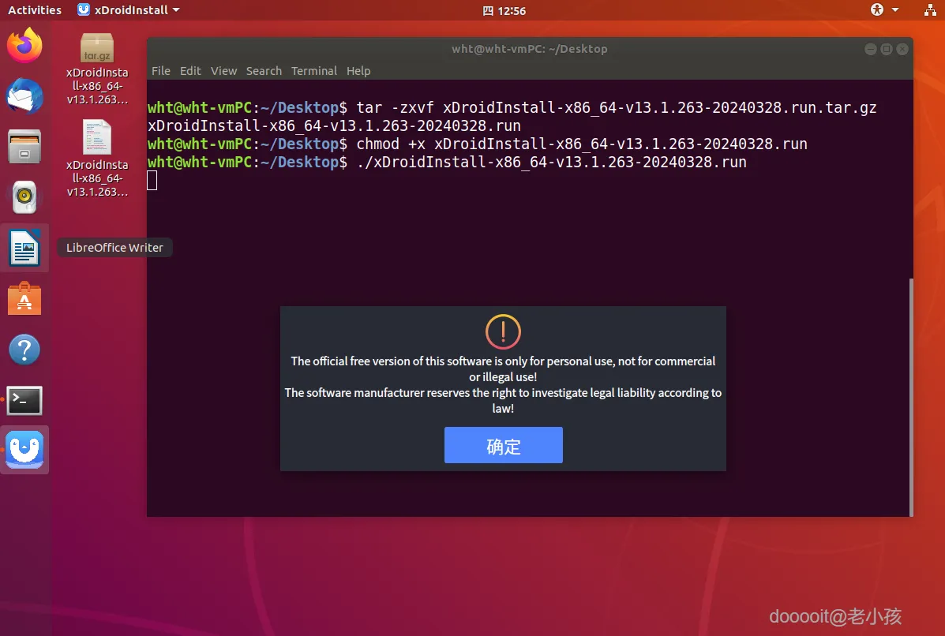Click the extracted .run filename output line
The height and width of the screenshot is (636, 945).
click(x=335, y=126)
